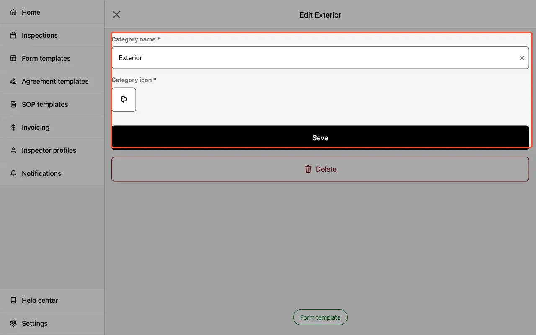Click the Form template pill button
The image size is (536, 335).
320,317
